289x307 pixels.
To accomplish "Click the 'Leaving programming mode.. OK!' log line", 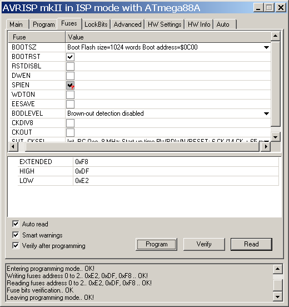I will [x=50, y=298].
